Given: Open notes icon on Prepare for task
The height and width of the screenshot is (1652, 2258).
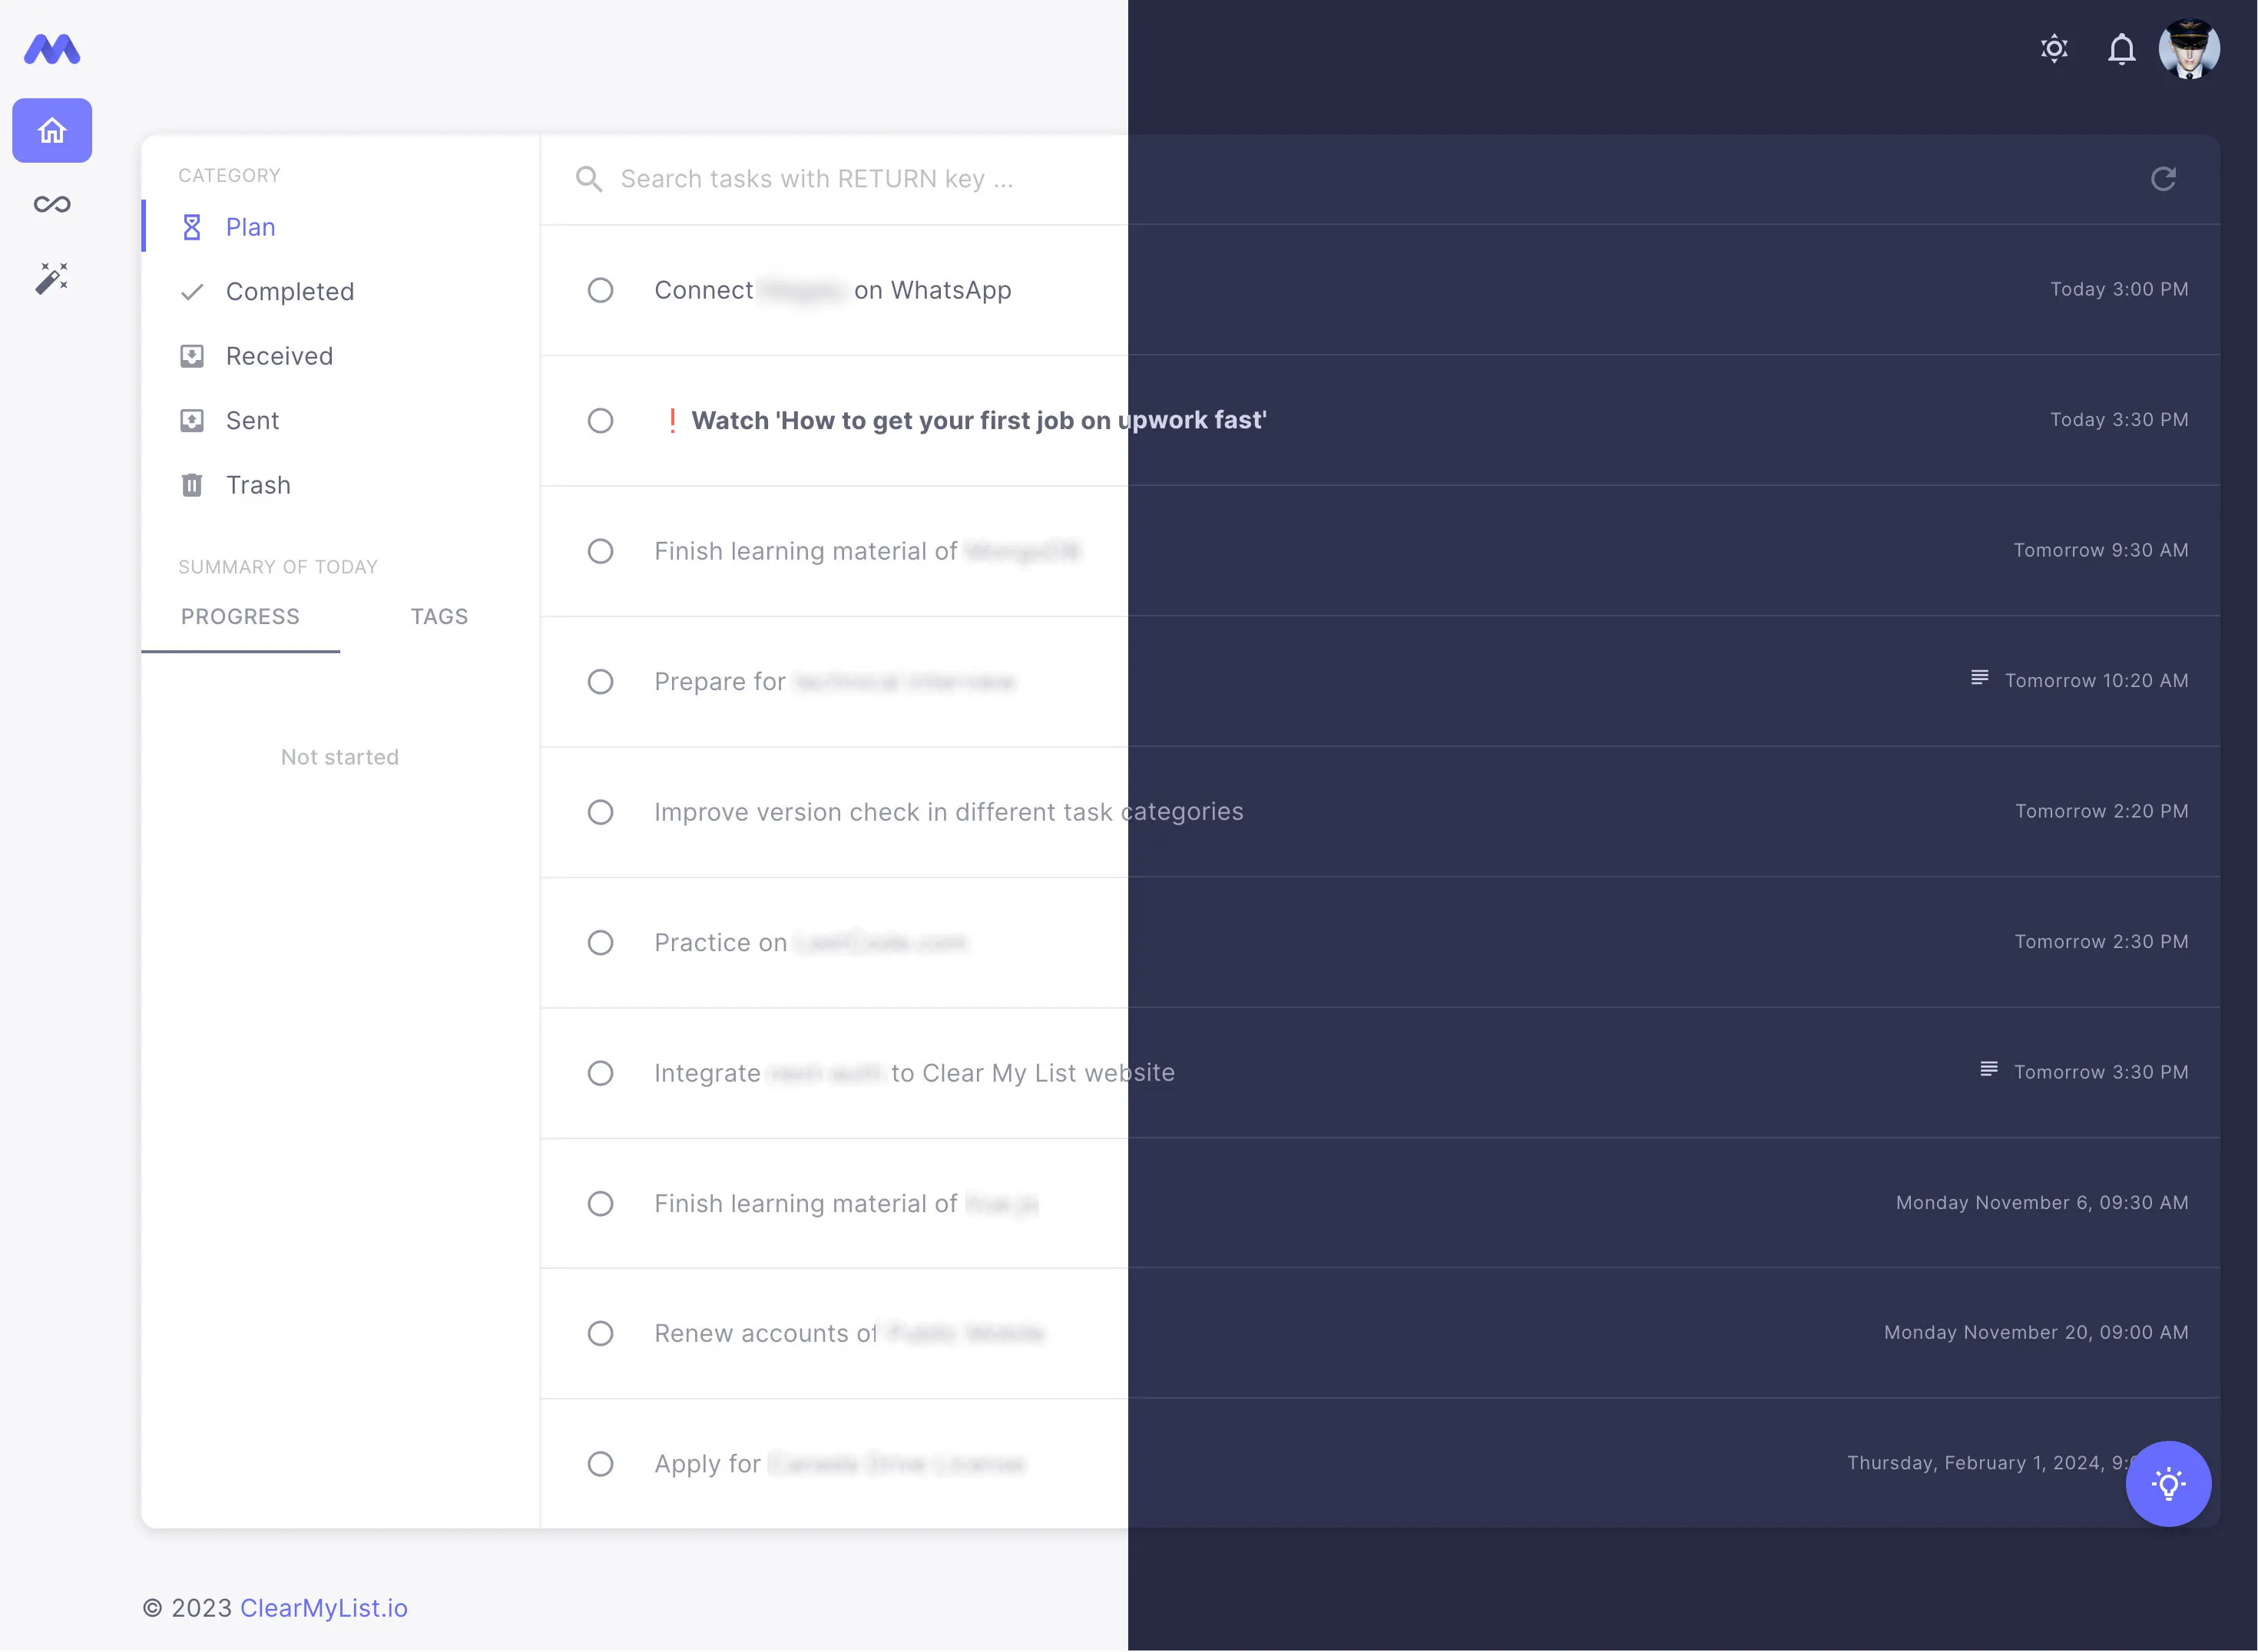Looking at the screenshot, I should (1979, 678).
